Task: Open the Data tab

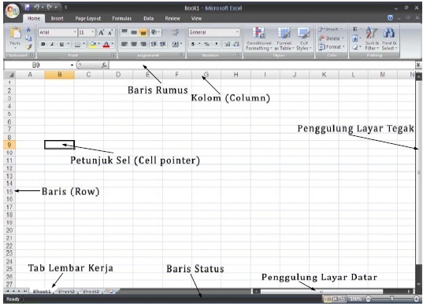Action: [x=148, y=19]
